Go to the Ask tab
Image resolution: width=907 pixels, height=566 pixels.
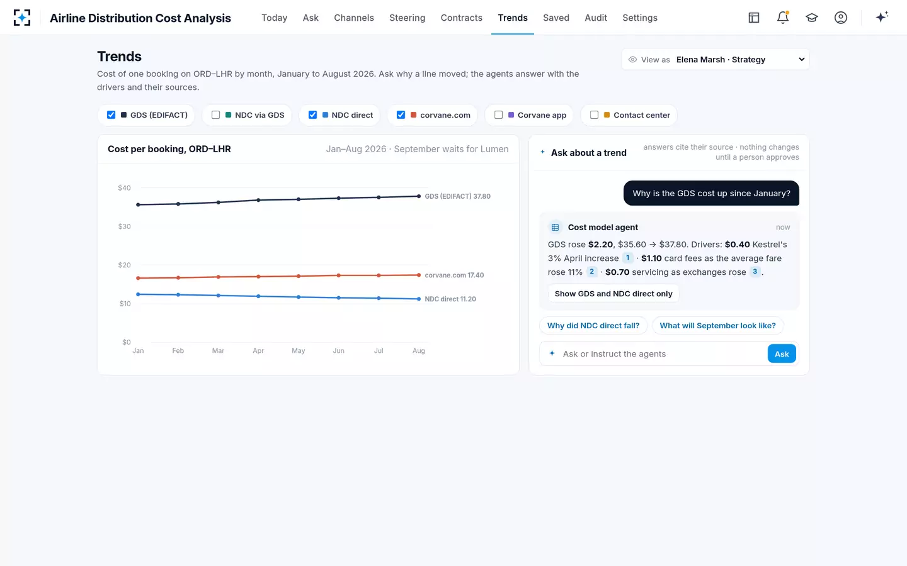coord(311,18)
